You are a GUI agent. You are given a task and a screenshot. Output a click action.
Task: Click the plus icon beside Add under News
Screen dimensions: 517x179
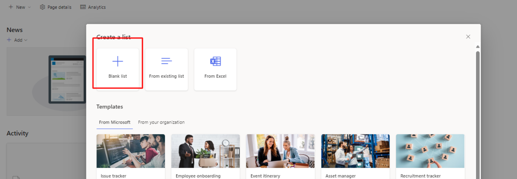click(x=9, y=40)
